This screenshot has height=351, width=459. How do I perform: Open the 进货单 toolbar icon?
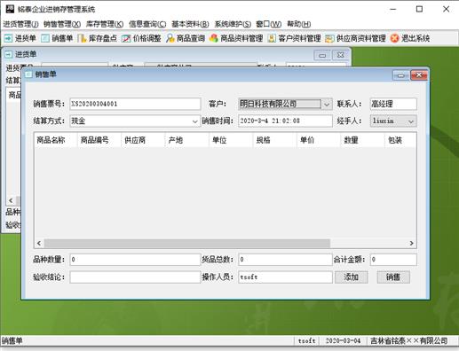9,38
